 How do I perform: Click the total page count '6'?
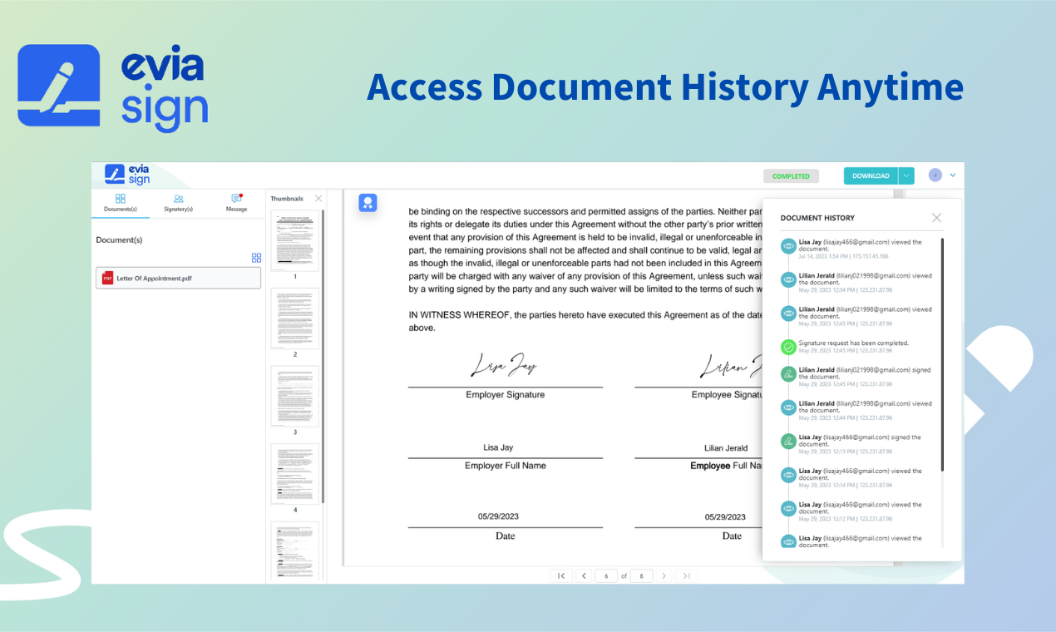pos(640,575)
